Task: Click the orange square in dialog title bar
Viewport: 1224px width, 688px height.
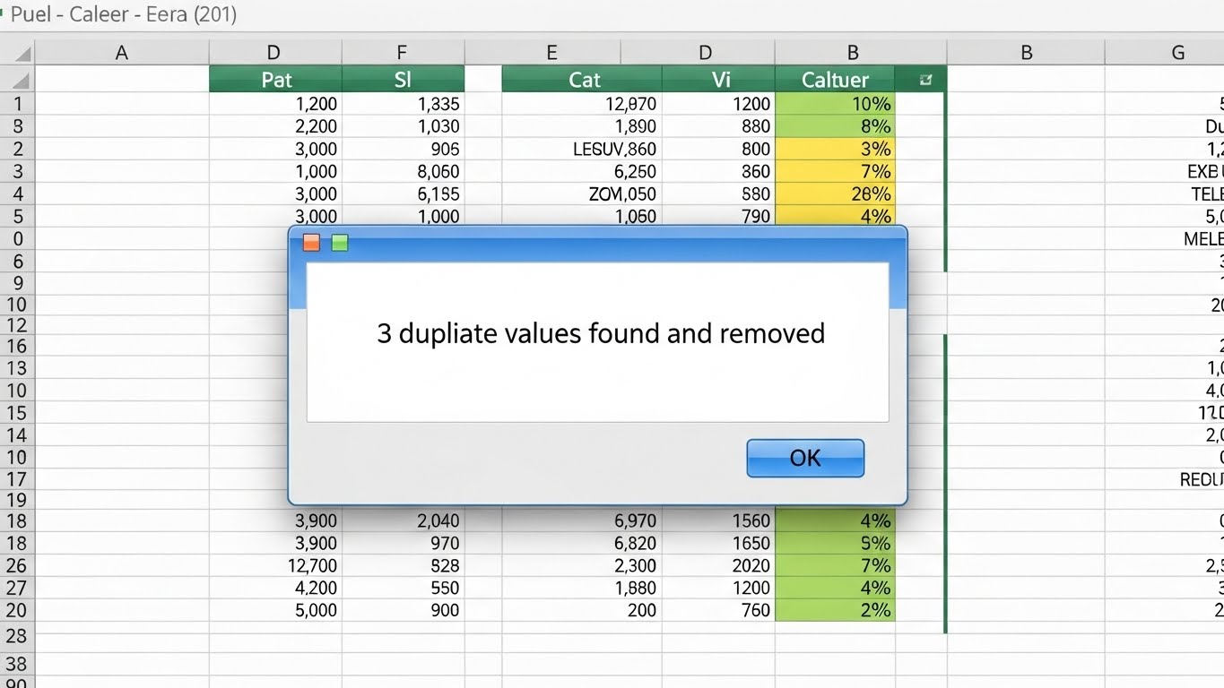Action: click(x=311, y=243)
